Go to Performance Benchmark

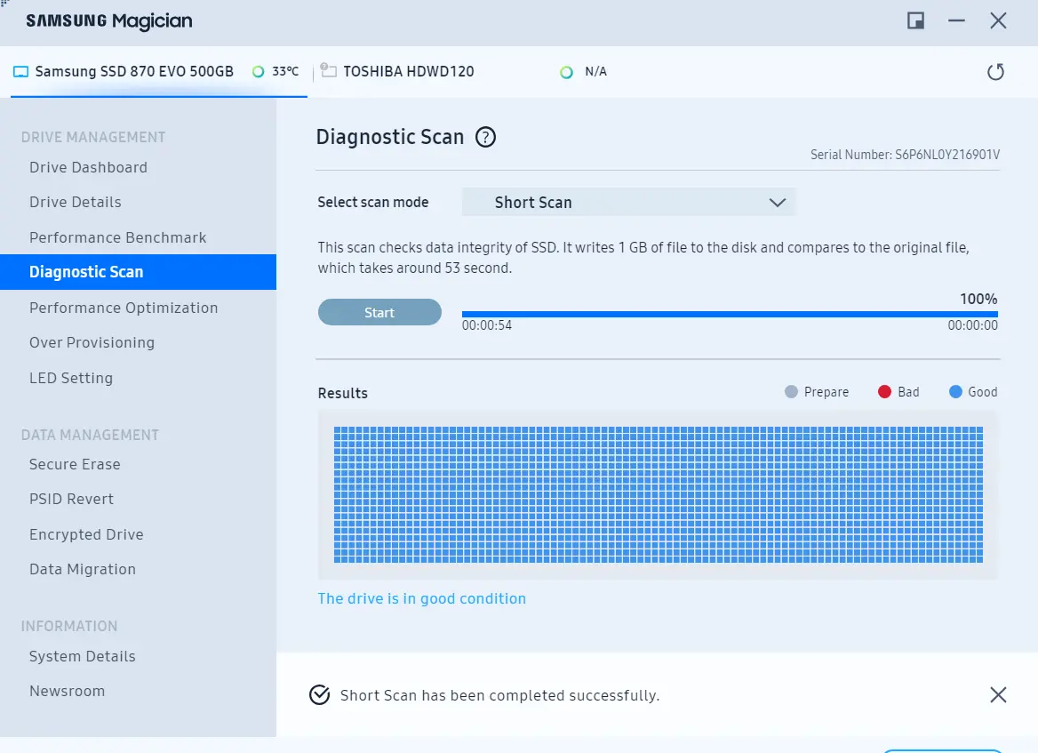coord(118,237)
